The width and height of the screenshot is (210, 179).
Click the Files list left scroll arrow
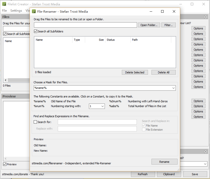(x=6, y=80)
